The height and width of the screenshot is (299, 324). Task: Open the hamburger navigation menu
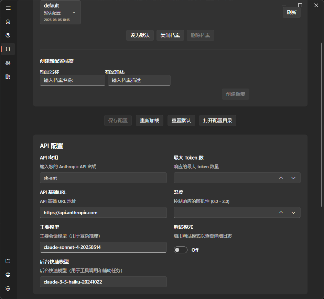[x=8, y=8]
